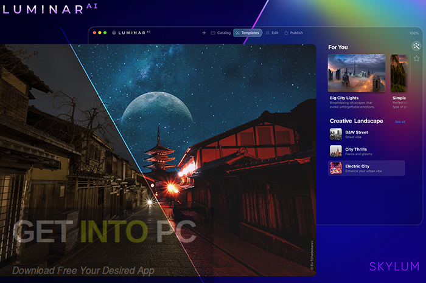Open the Publish tab

tap(293, 33)
